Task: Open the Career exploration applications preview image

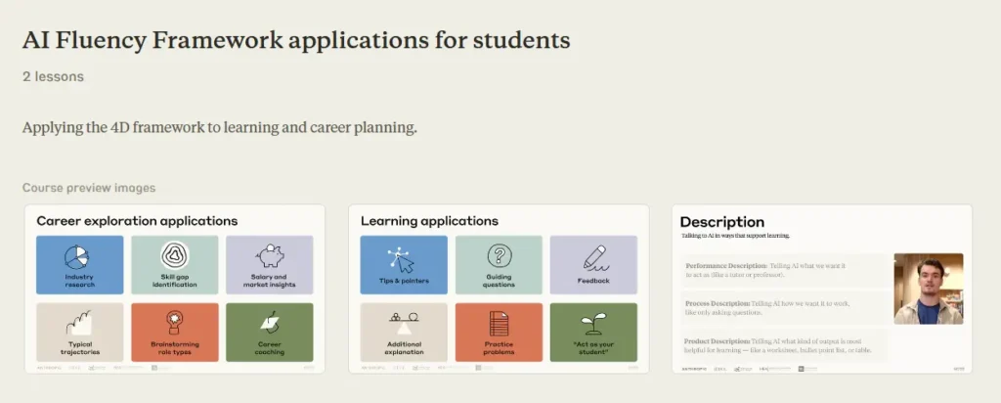Action: pyautogui.click(x=175, y=289)
